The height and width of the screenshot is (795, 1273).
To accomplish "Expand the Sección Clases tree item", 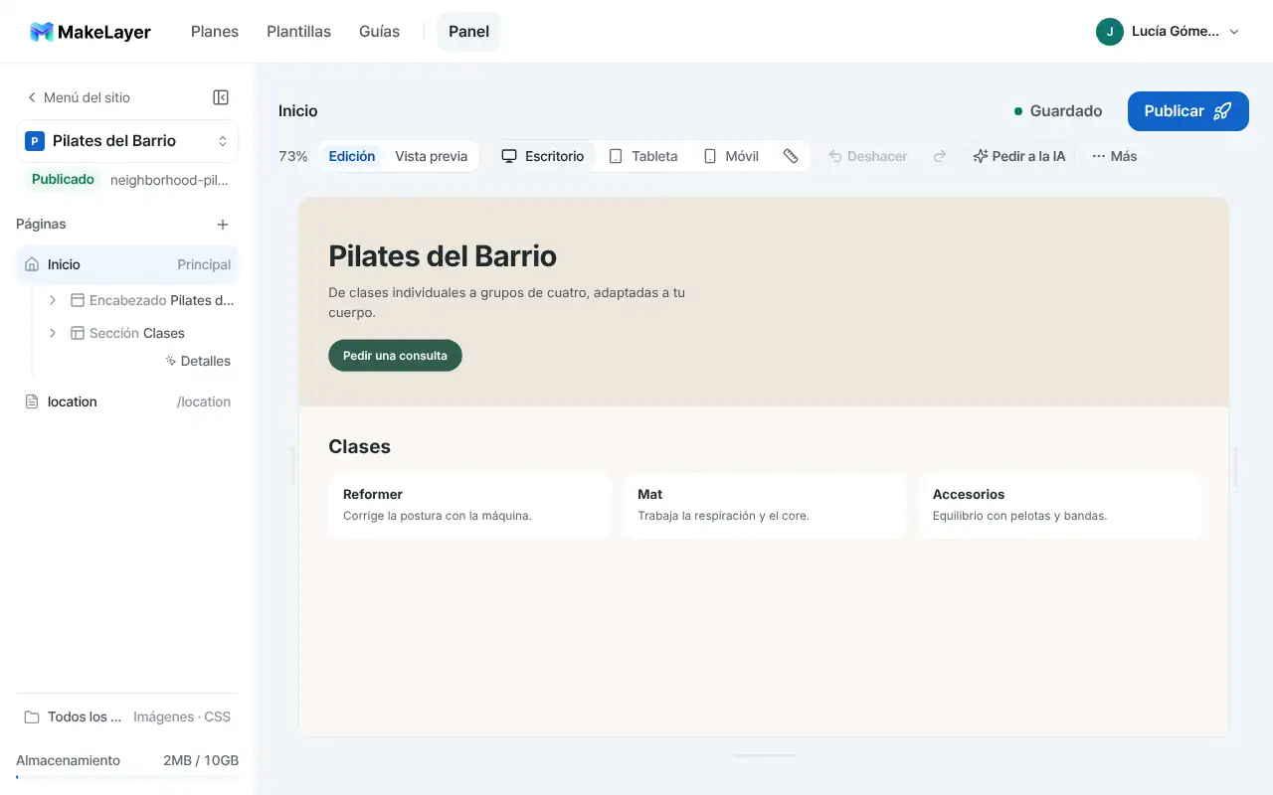I will click(53, 333).
